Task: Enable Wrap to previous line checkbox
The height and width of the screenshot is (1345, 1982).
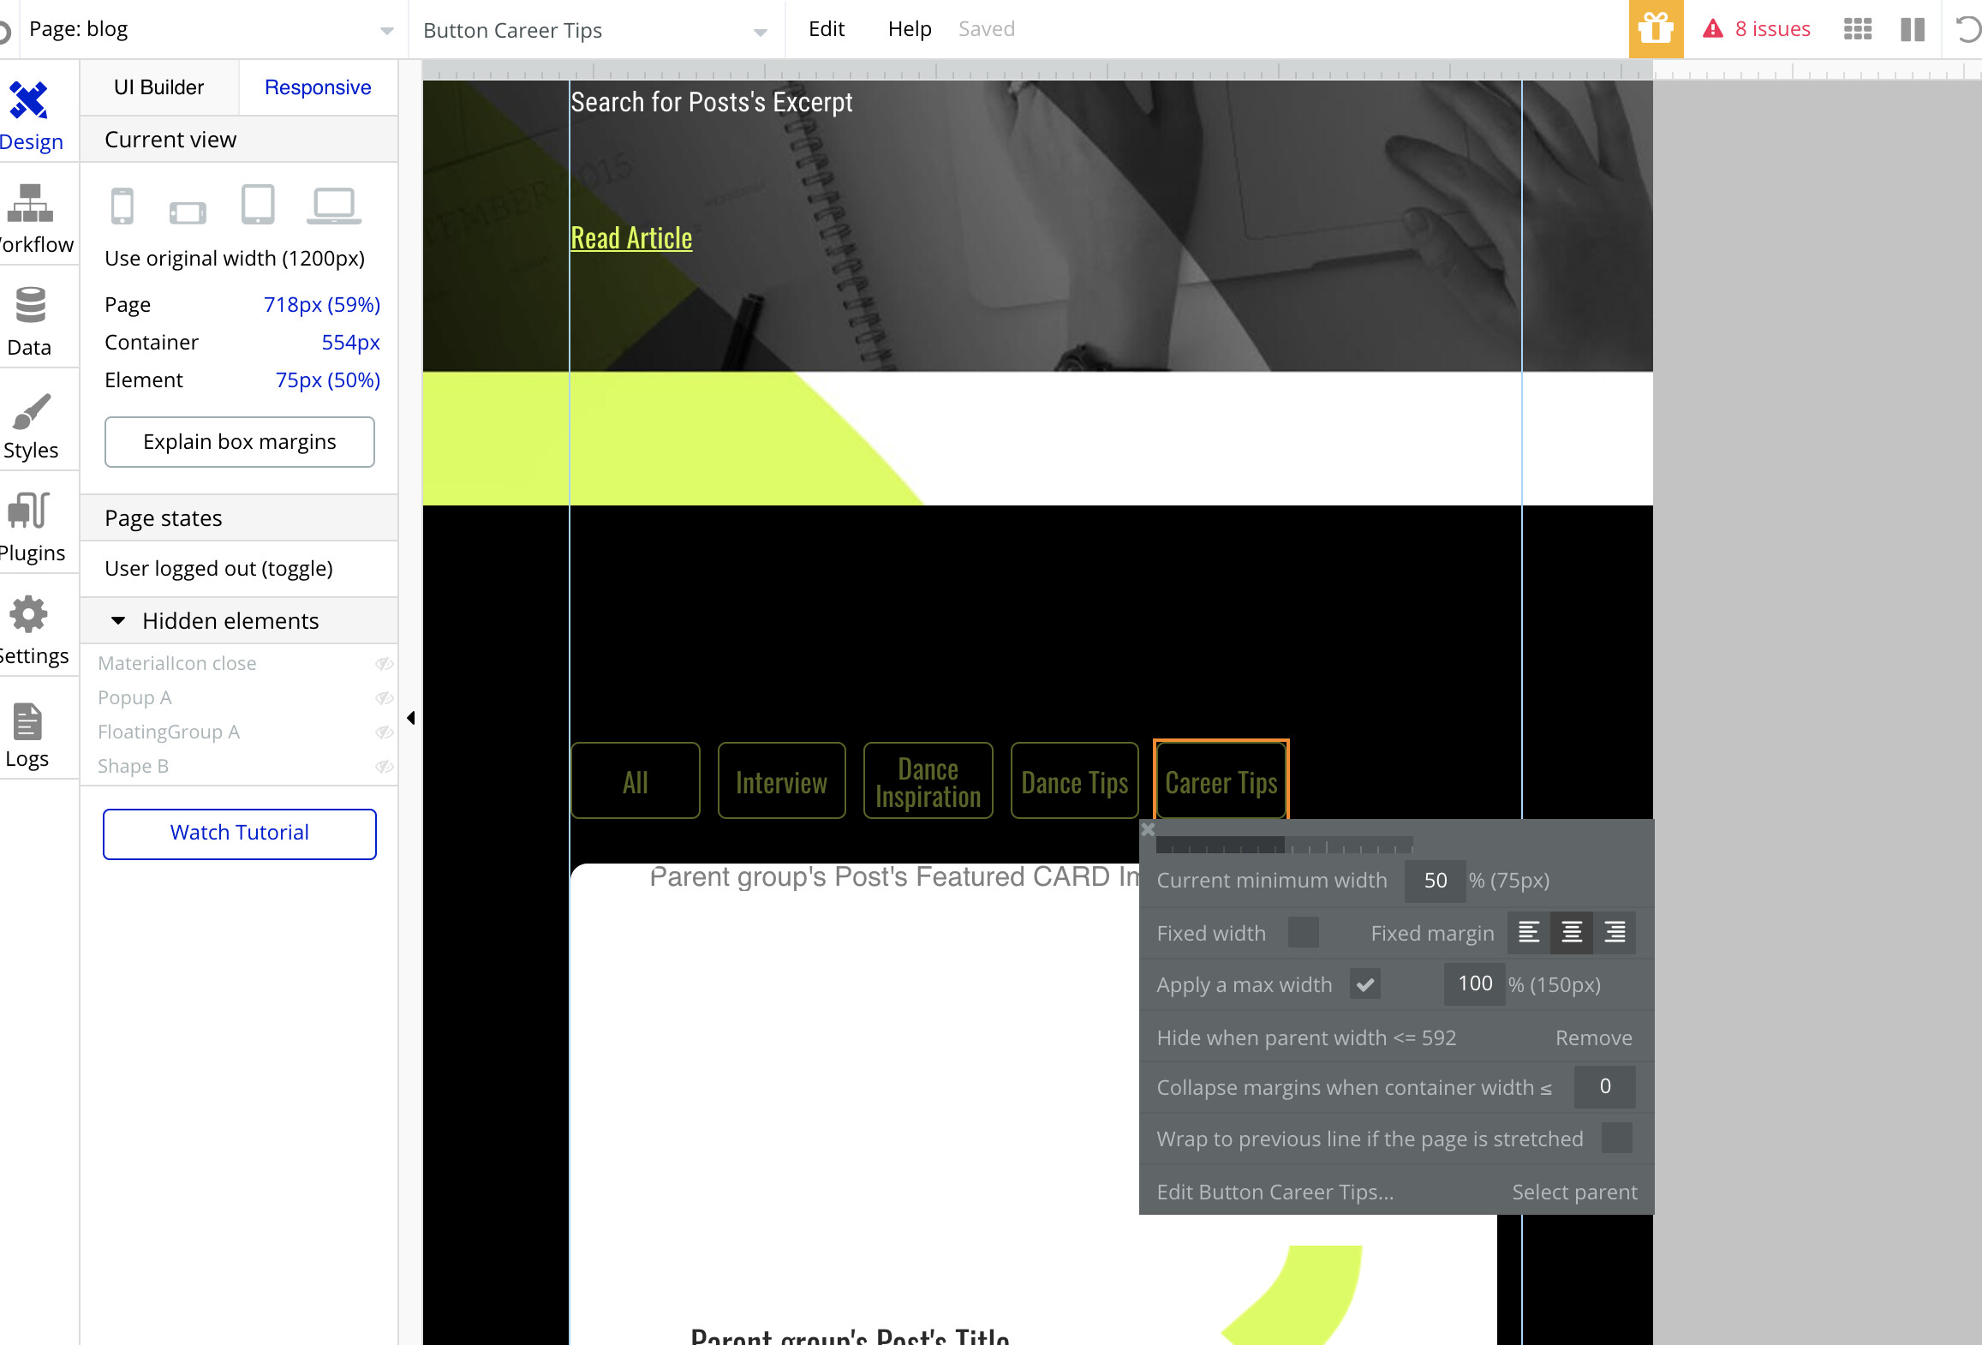Action: [1616, 1139]
